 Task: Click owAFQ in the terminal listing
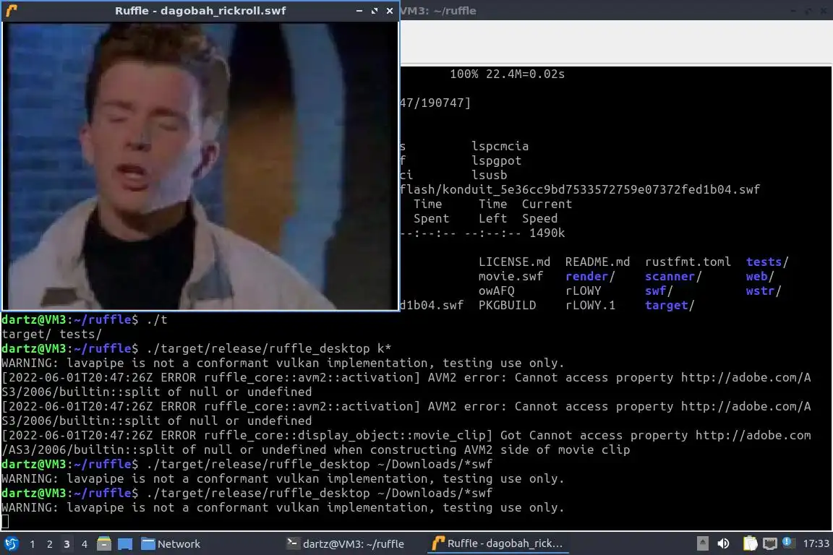point(496,291)
